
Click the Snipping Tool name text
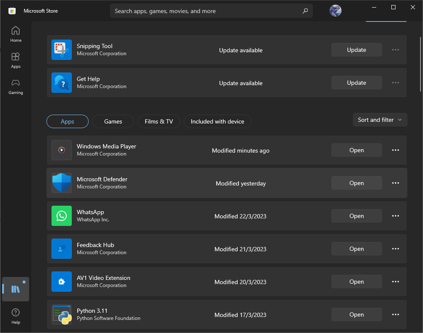click(95, 46)
